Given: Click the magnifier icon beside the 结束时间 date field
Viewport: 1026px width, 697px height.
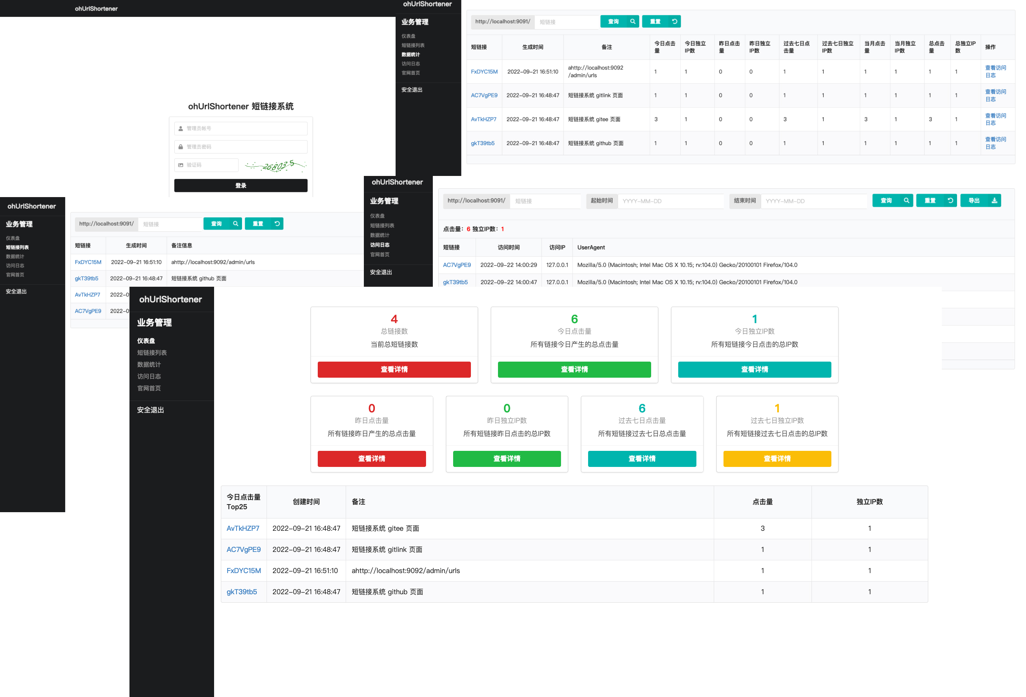Looking at the screenshot, I should 906,200.
